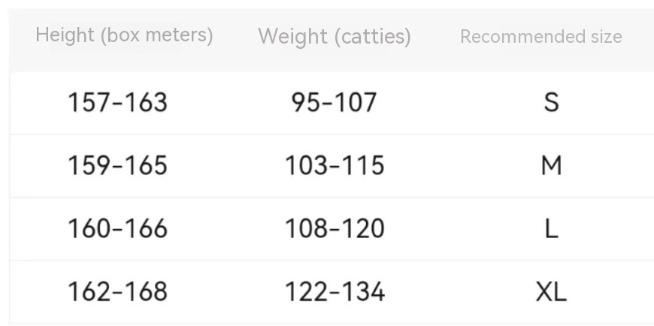Choose the M recommended size cell
The image size is (654, 326).
coord(551,165)
